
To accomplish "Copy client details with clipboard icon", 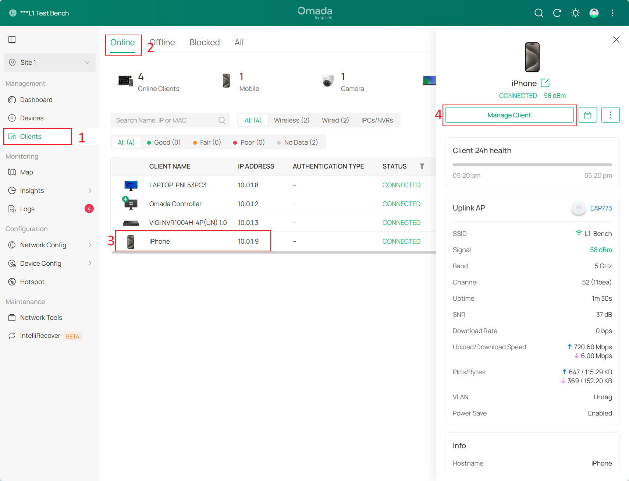I will click(587, 114).
